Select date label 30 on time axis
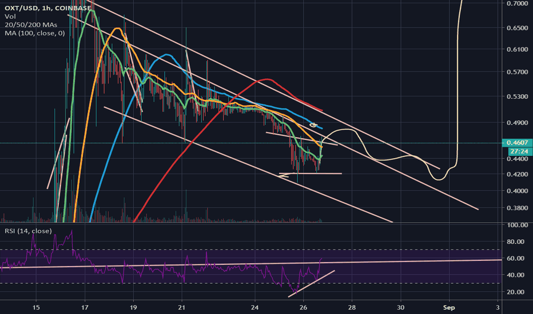This screenshot has height=314, width=533. point(401,308)
